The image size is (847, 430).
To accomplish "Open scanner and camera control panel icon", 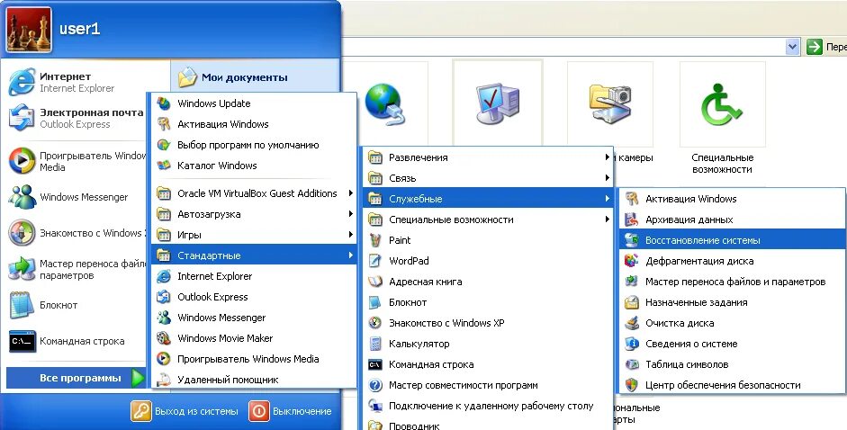I will pyautogui.click(x=610, y=103).
